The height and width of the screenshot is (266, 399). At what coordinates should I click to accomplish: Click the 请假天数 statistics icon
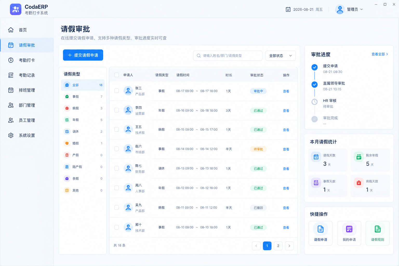(x=316, y=157)
